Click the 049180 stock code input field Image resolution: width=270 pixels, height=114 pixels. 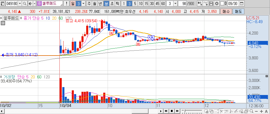pos(11,3)
